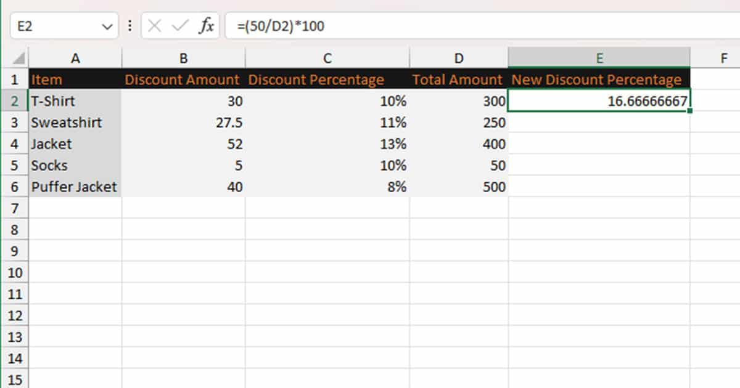Click the Total Amount header cell

[x=459, y=79]
